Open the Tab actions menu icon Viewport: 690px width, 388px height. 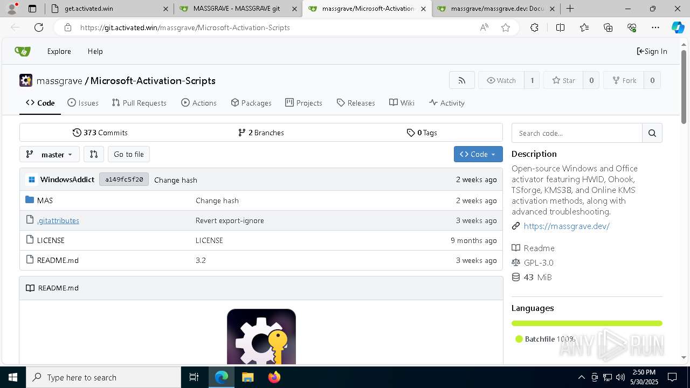32,9
